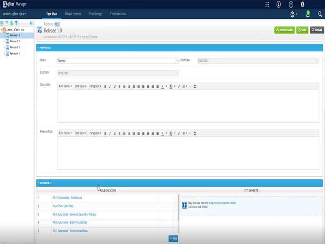Open the user profile icon in header

click(x=303, y=4)
